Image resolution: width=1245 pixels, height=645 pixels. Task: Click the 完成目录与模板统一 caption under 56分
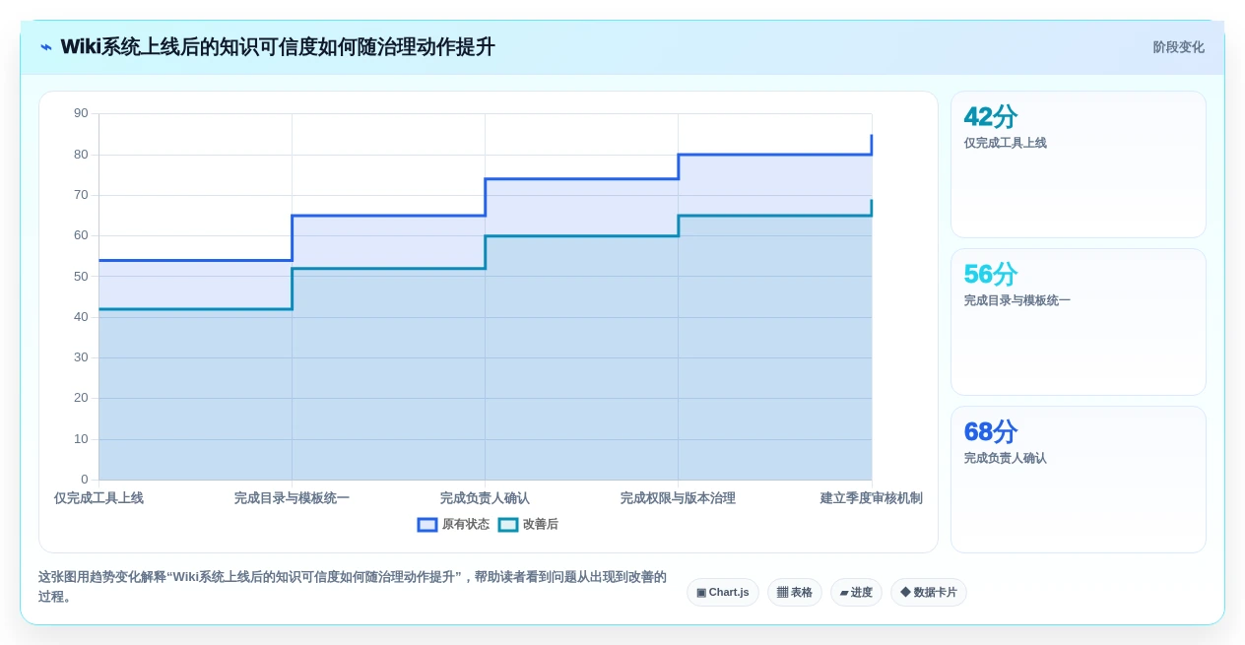tap(1017, 300)
